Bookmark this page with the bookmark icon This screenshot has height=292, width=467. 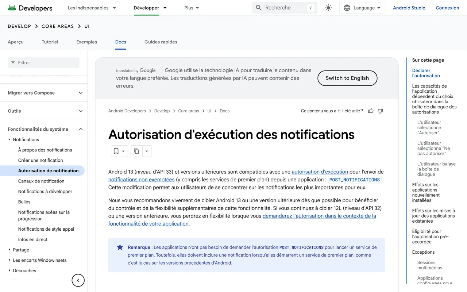click(x=116, y=151)
